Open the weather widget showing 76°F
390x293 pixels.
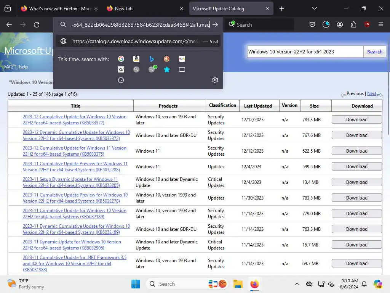click(26, 284)
